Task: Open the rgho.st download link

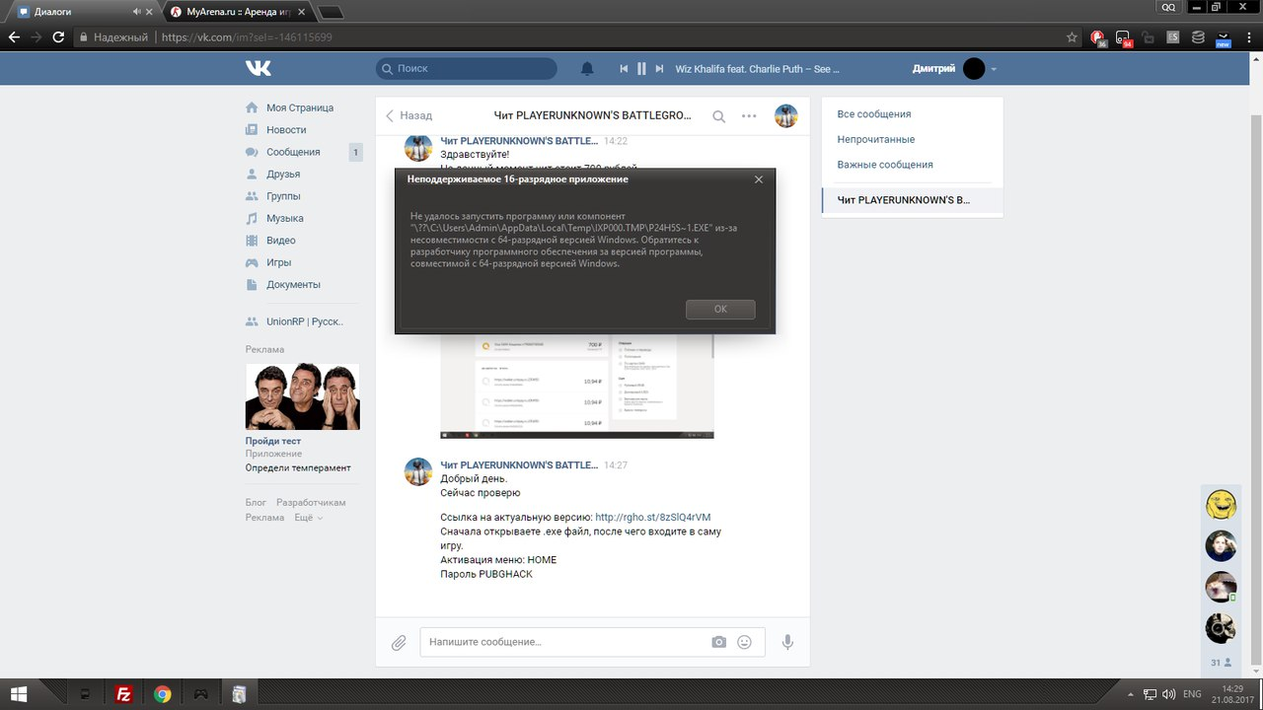Action: (652, 517)
